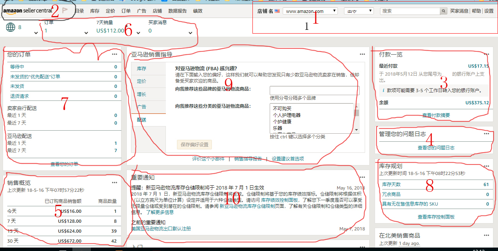Open the 管理您的问题日志 widget's three-dot menu
The height and width of the screenshot is (251, 498).
click(487, 134)
